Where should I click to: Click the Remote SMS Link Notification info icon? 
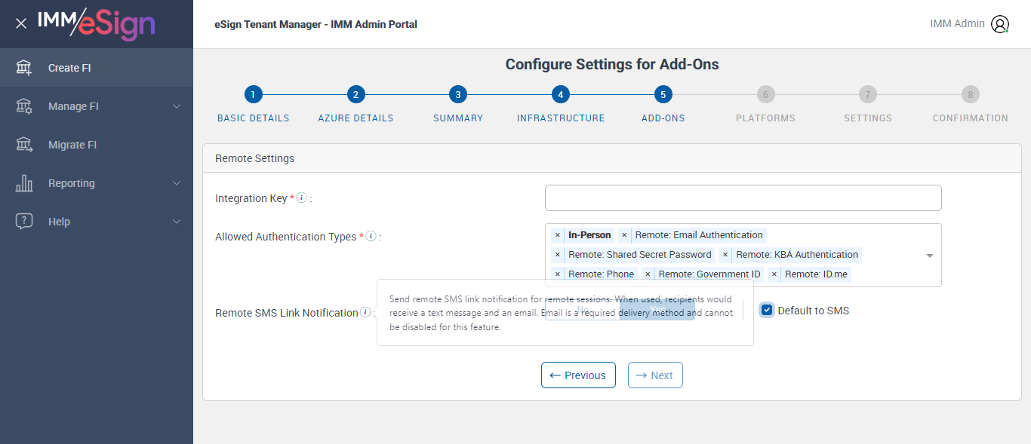(x=365, y=312)
